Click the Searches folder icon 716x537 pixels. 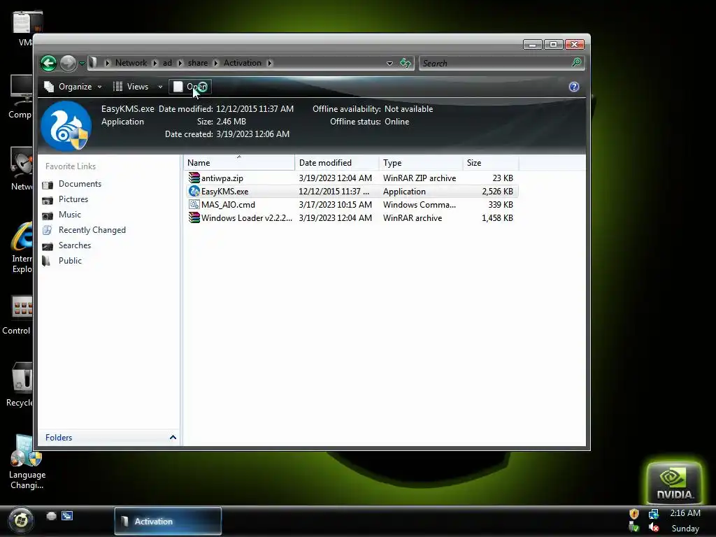48,246
